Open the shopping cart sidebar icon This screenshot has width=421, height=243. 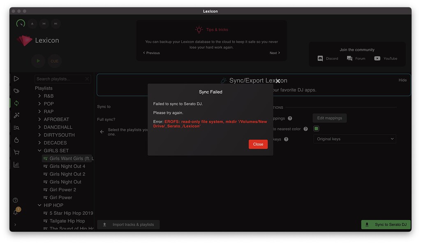pyautogui.click(x=16, y=152)
